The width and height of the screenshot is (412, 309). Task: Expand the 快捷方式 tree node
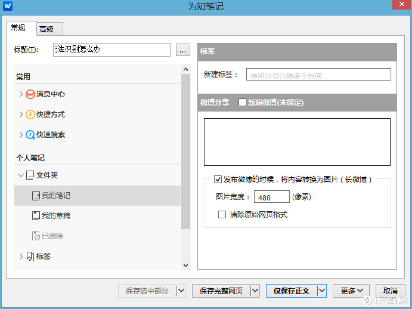[x=21, y=114]
